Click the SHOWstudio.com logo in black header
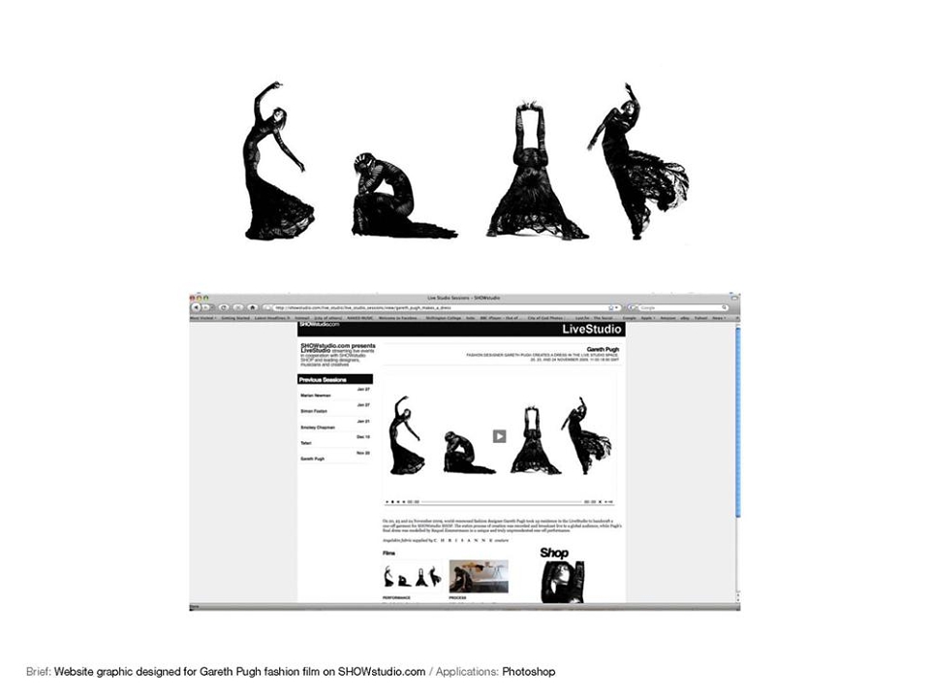This screenshot has height=698, width=930. pos(320,324)
